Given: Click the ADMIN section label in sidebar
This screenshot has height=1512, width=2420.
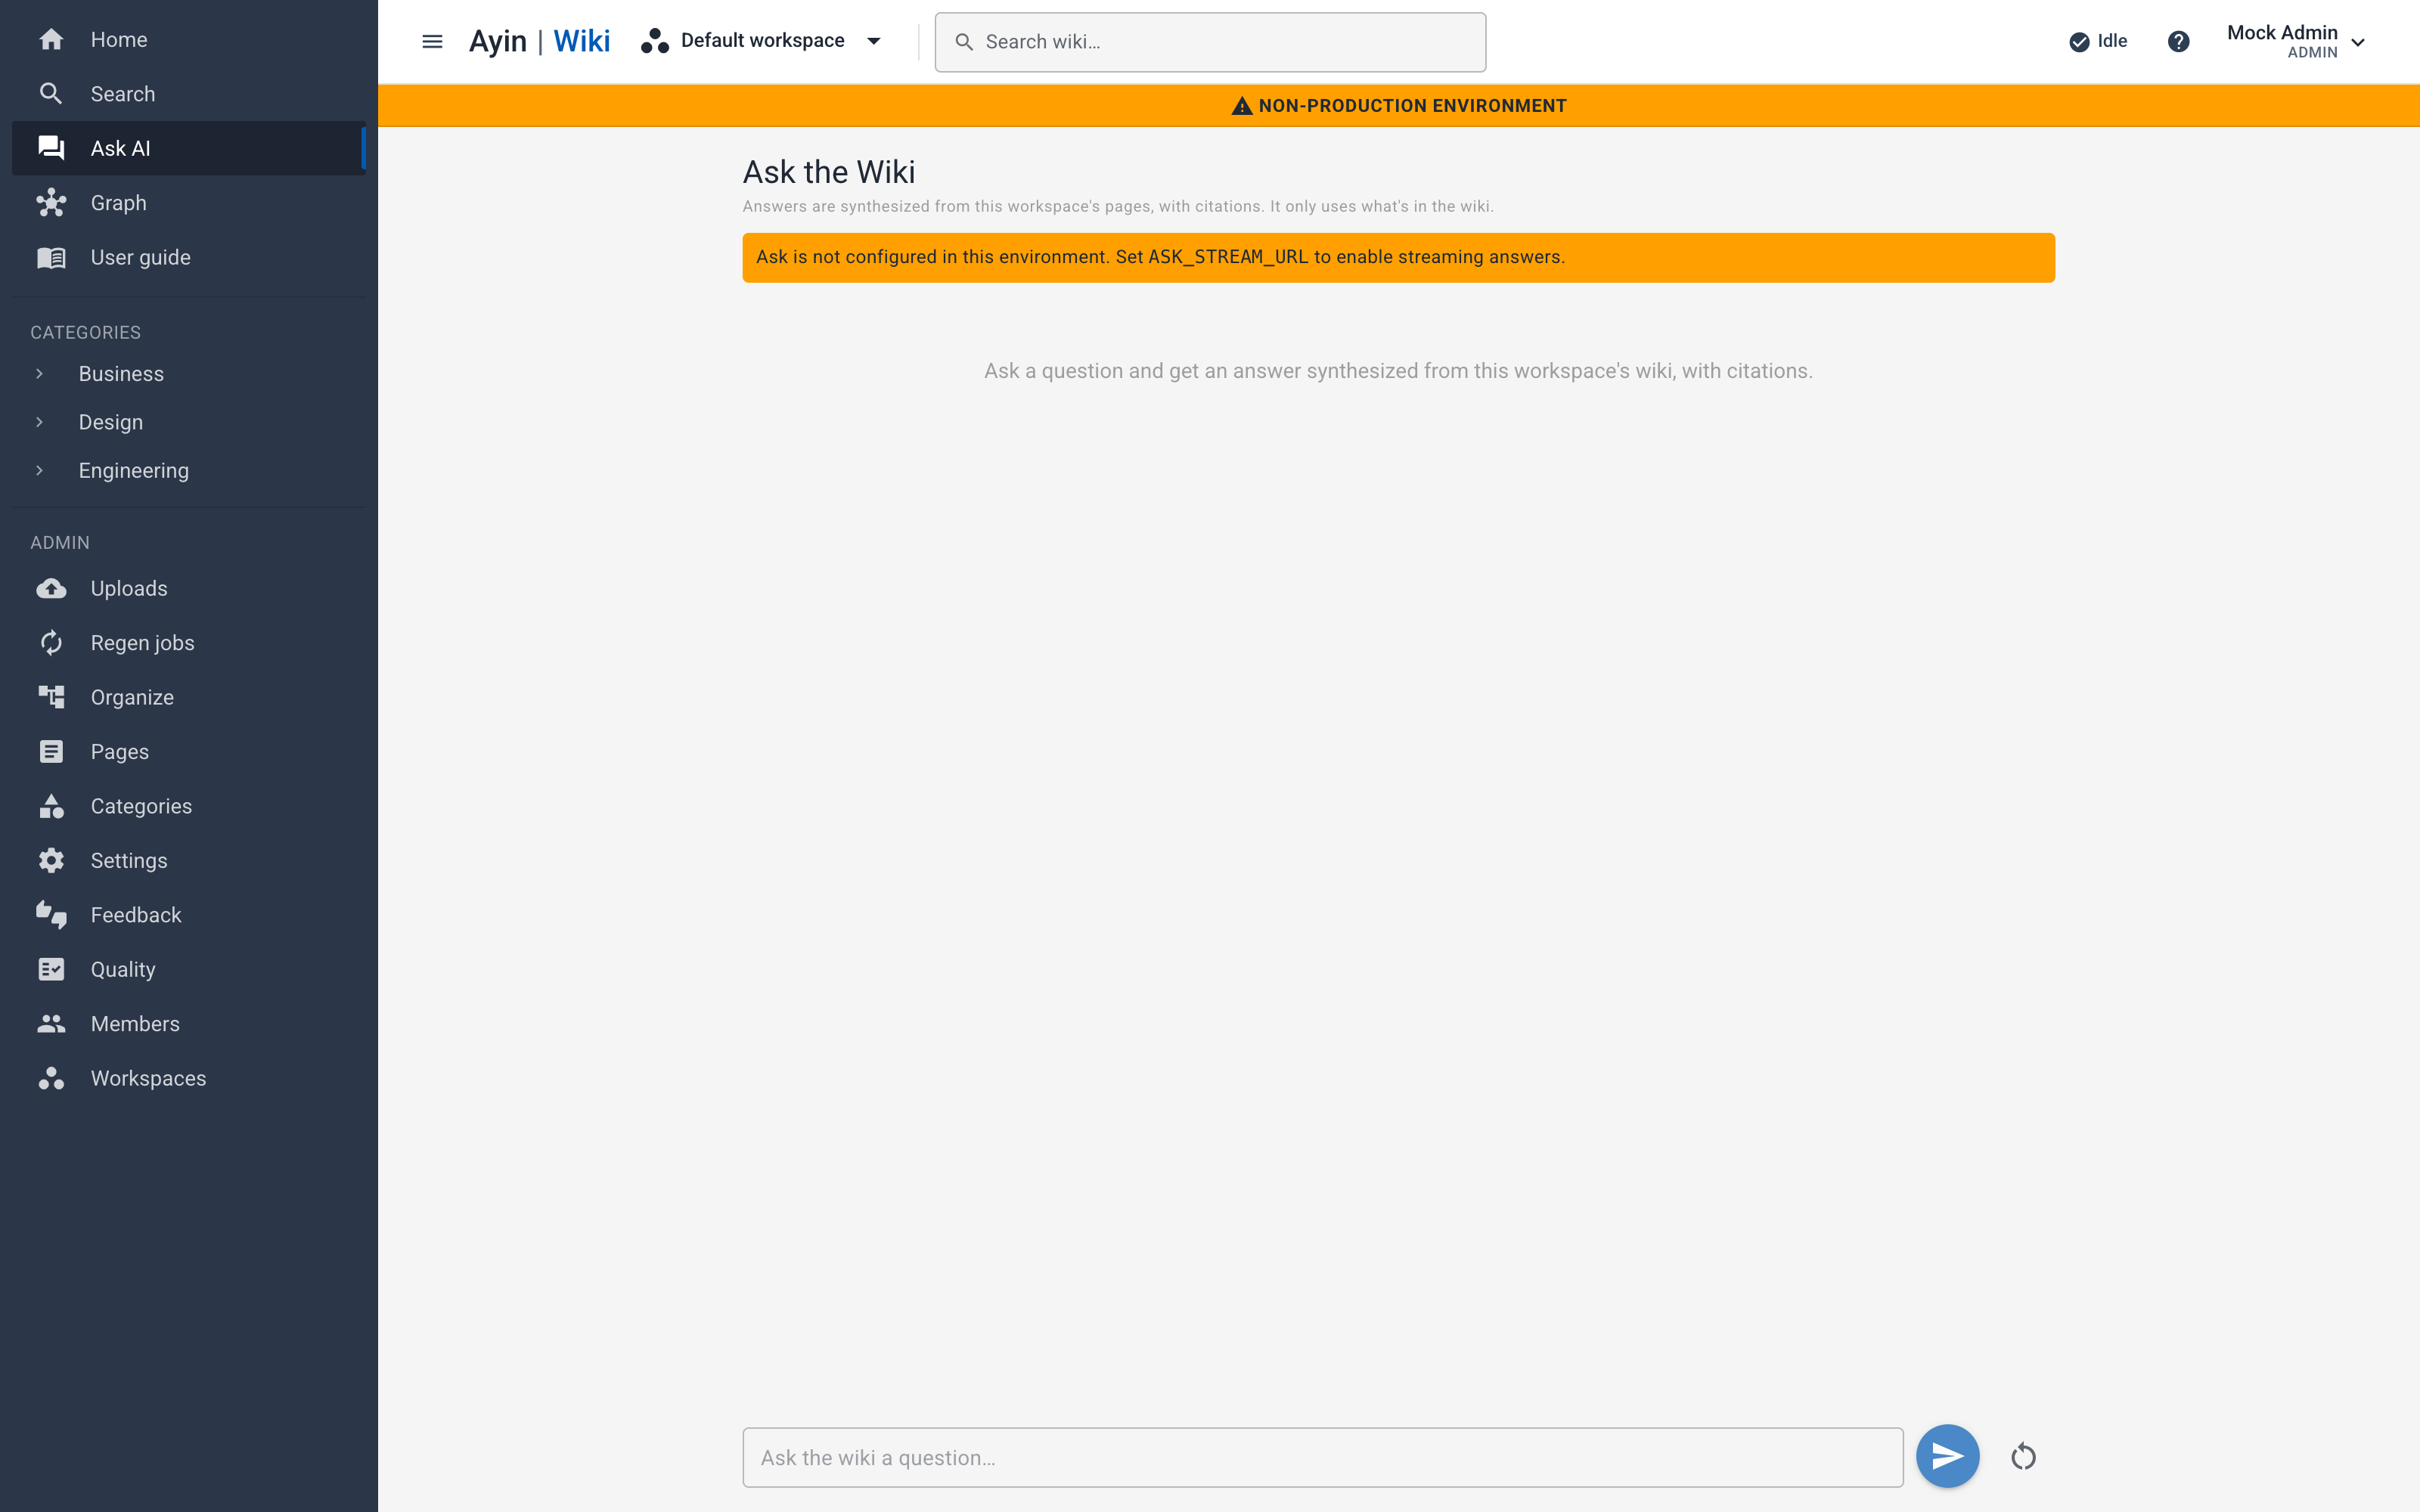Looking at the screenshot, I should click(59, 542).
